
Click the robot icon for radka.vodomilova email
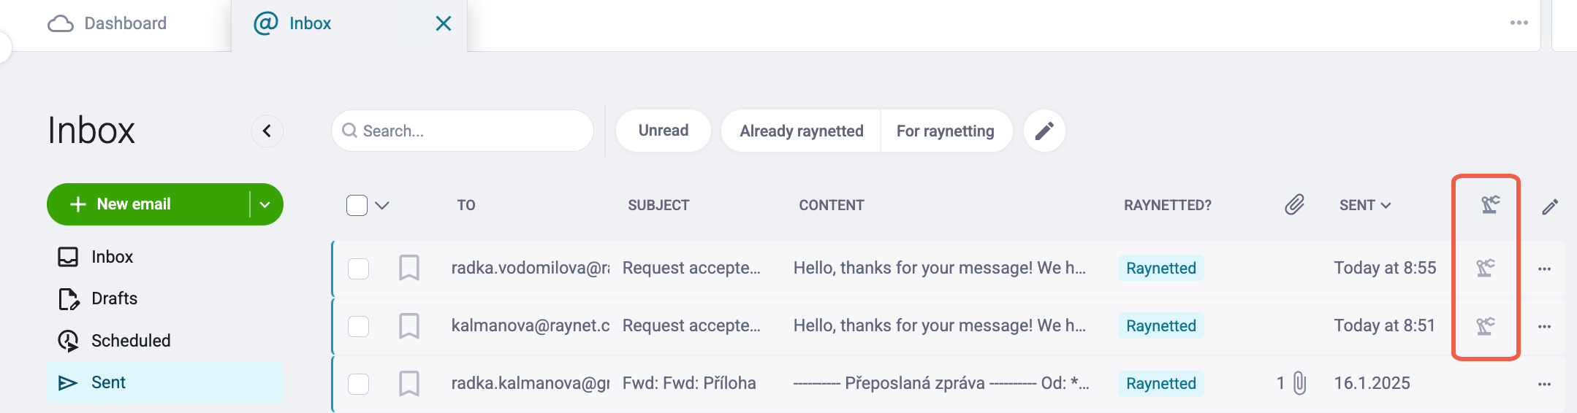click(1486, 268)
